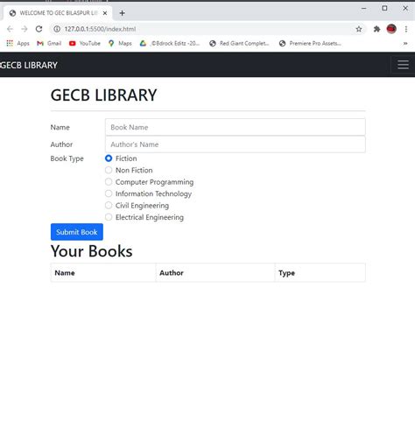Pick the Civil Engineering radio option
The width and height of the screenshot is (415, 429).
[x=109, y=206]
